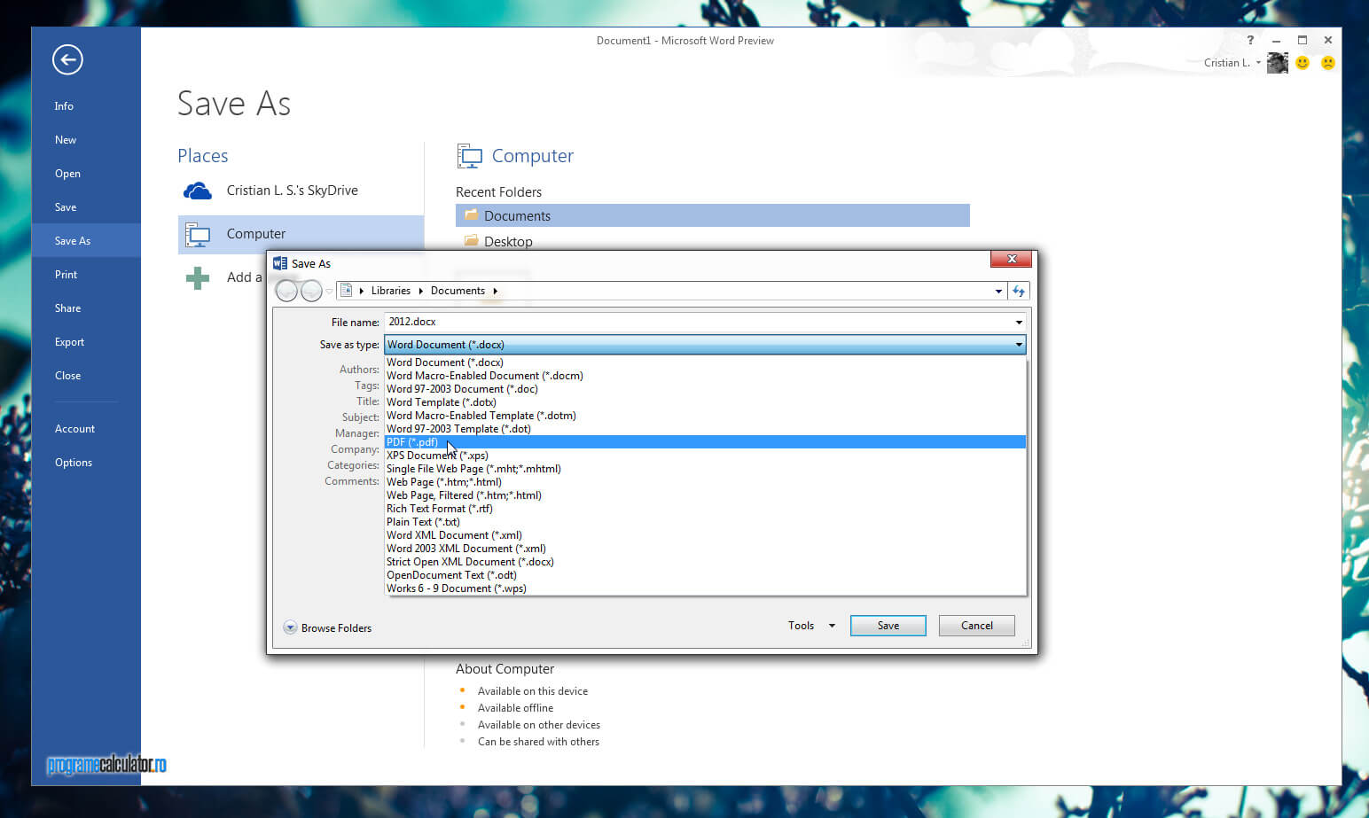This screenshot has height=818, width=1369.
Task: Select Word Macro-Enabled Document (*.docm)
Action: pos(705,376)
